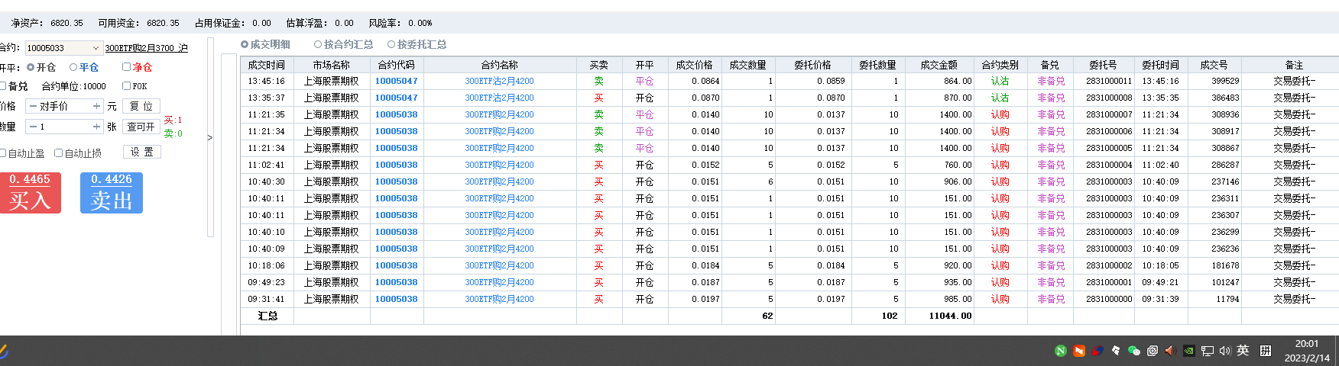Click the 10:18:06 row's 920.00 amount
The width and height of the screenshot is (1339, 366).
point(958,265)
